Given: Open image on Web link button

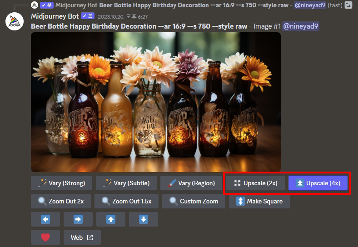Looking at the screenshot, I should [x=82, y=237].
